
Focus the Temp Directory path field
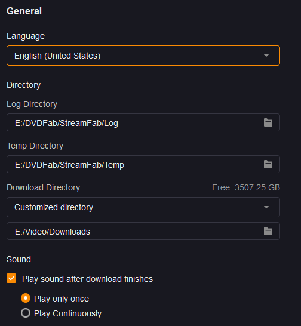(143, 164)
